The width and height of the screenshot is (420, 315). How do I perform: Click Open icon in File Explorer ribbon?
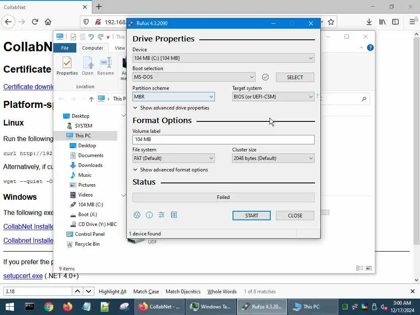point(88,66)
